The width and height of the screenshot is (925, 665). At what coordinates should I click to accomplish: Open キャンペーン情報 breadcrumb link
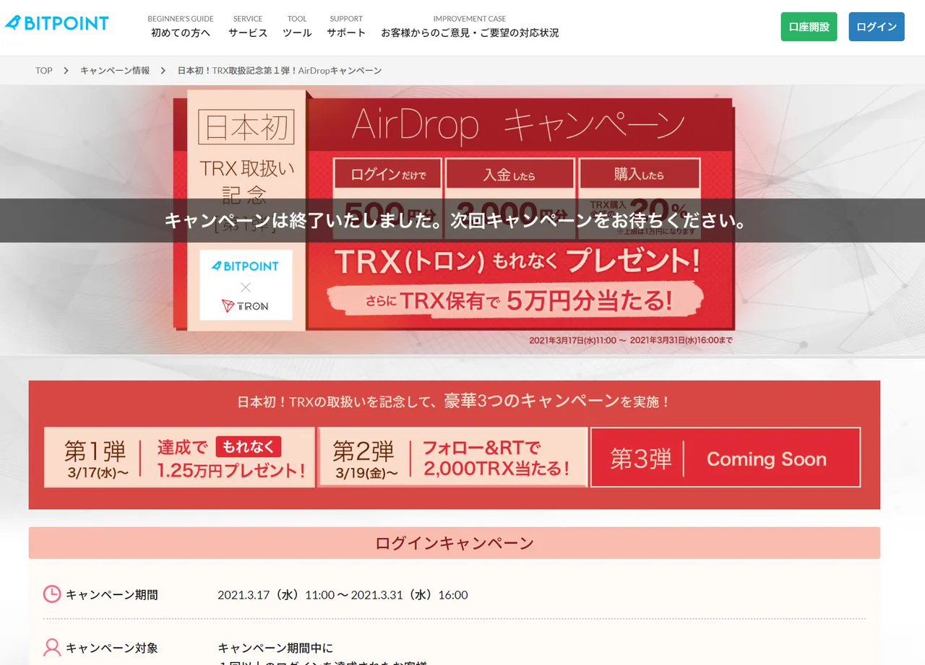click(x=115, y=71)
